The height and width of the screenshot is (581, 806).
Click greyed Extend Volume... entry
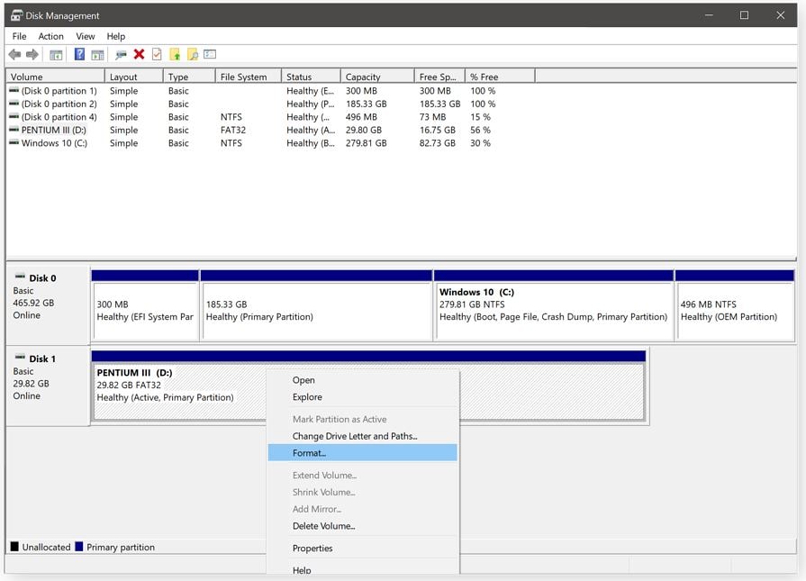click(362, 475)
